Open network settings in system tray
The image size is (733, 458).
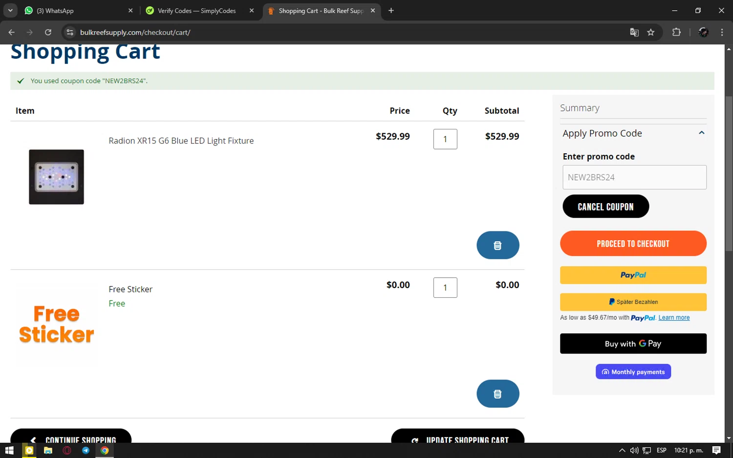point(647,450)
